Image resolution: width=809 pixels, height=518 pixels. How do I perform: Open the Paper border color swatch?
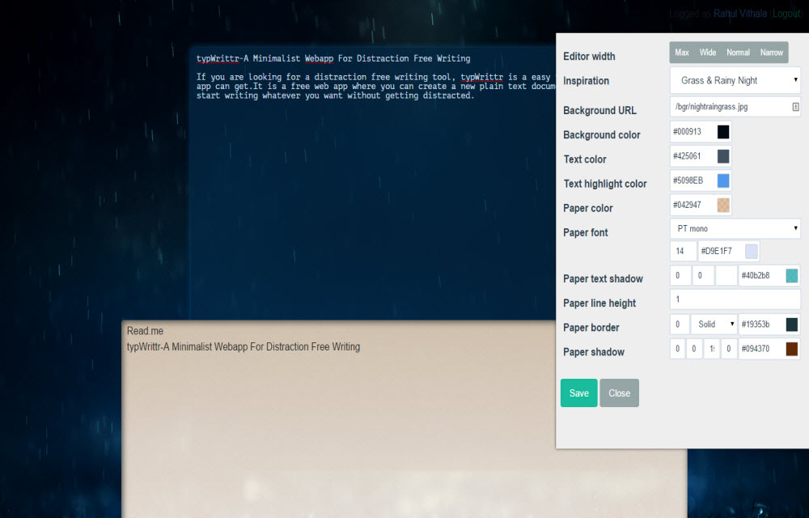coord(791,324)
